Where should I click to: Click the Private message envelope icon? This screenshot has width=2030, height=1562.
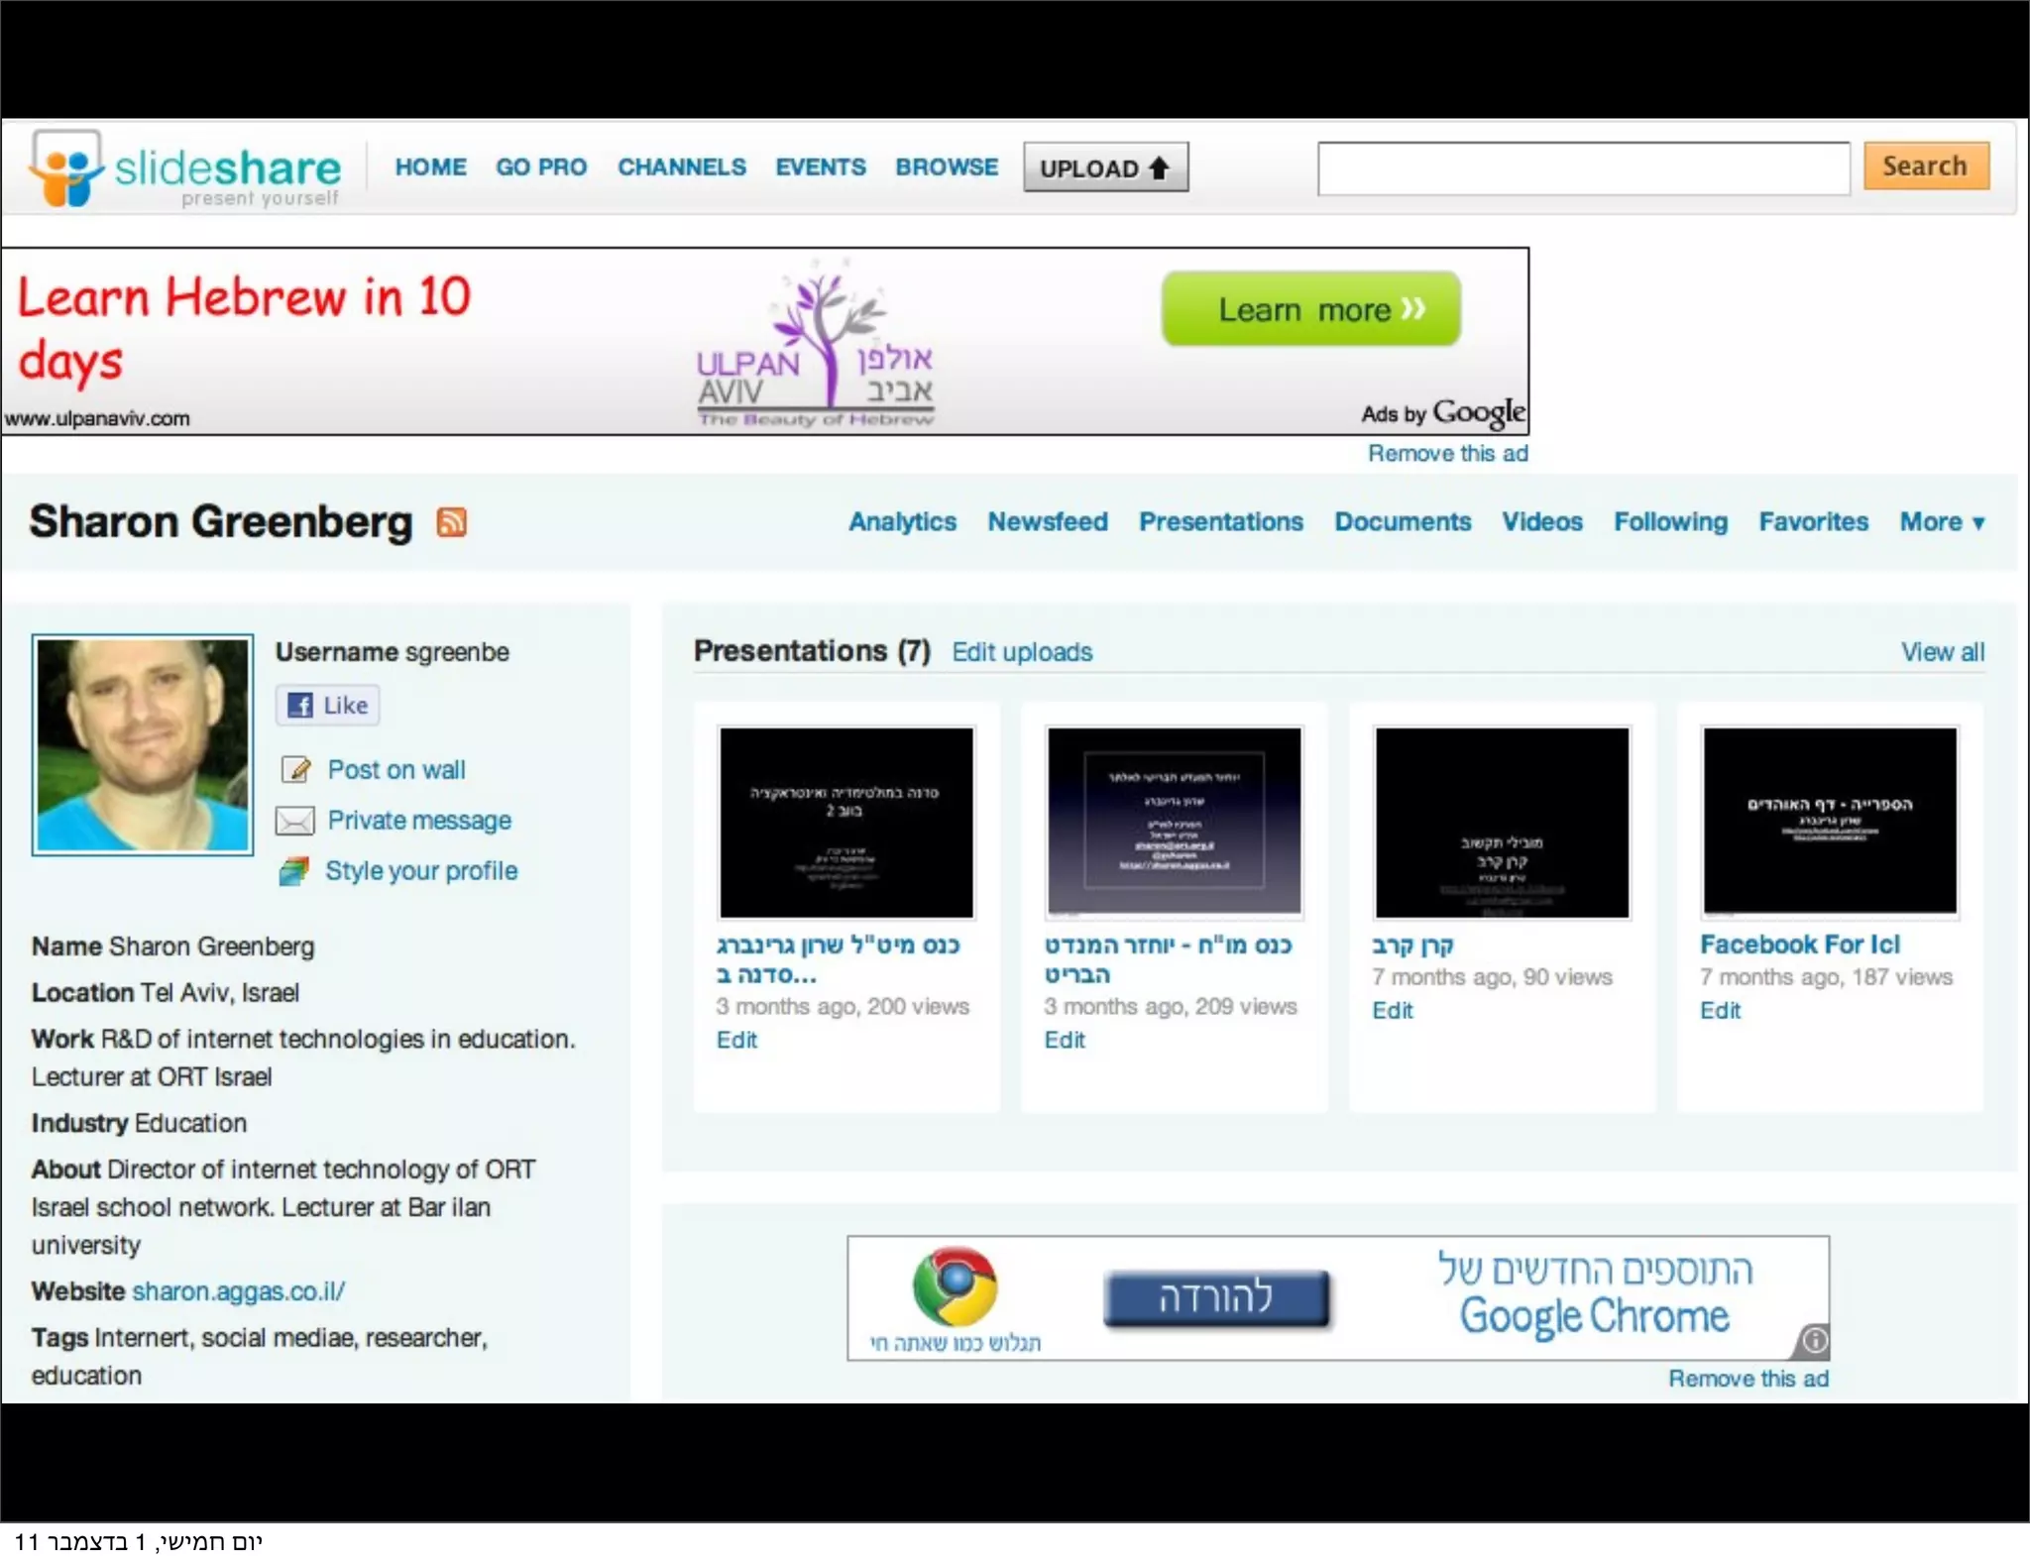pyautogui.click(x=294, y=821)
